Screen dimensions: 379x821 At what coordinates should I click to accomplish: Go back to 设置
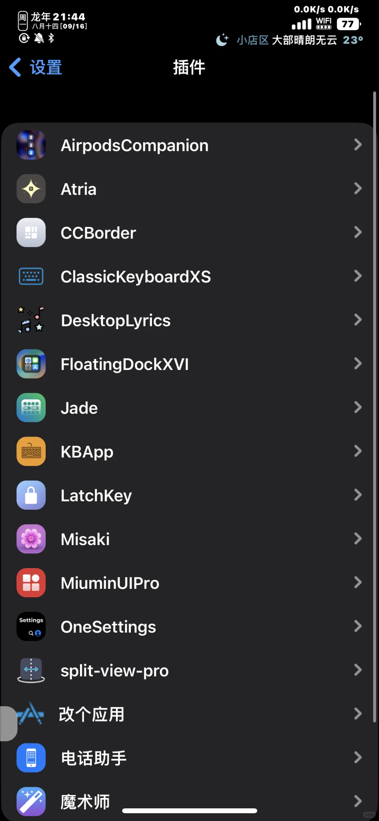(x=35, y=67)
